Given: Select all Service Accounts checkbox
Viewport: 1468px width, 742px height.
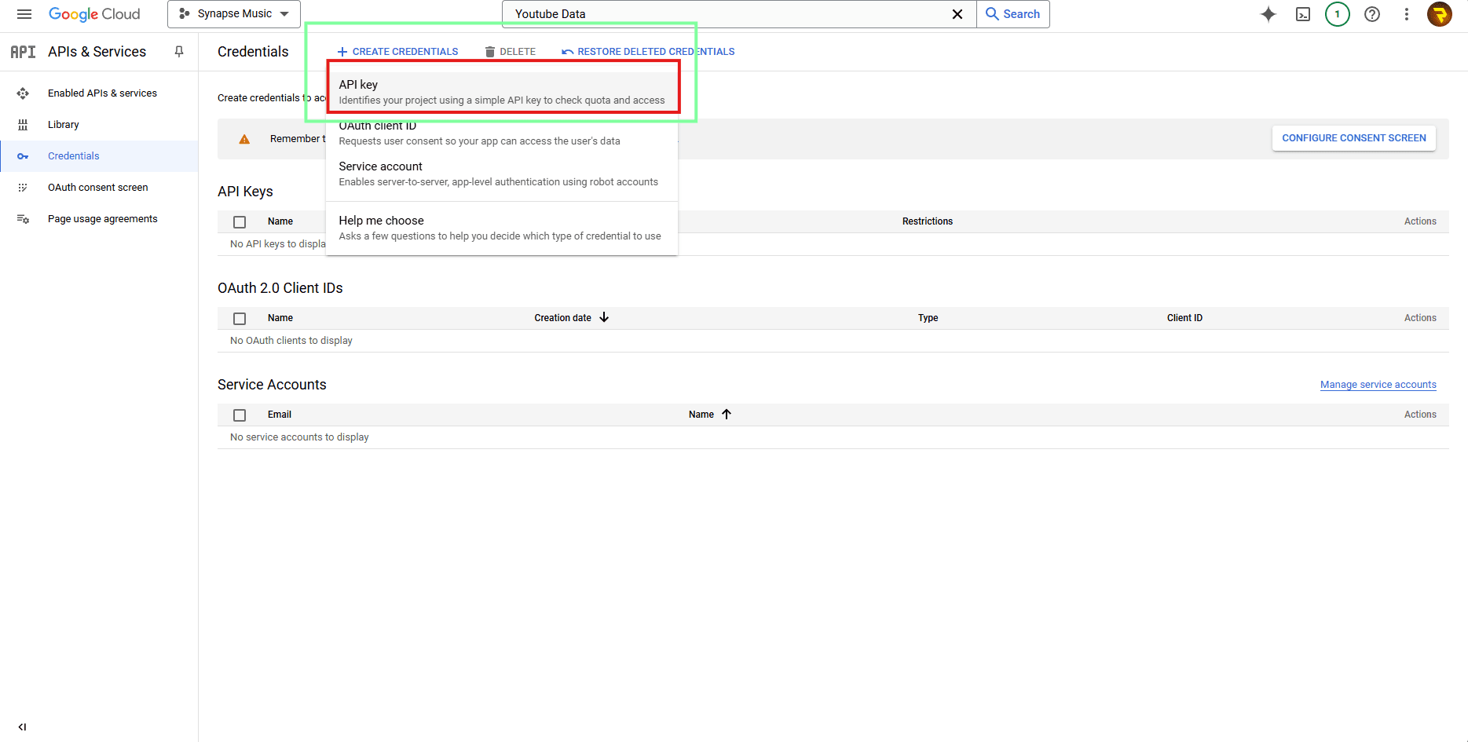Looking at the screenshot, I should (240, 415).
